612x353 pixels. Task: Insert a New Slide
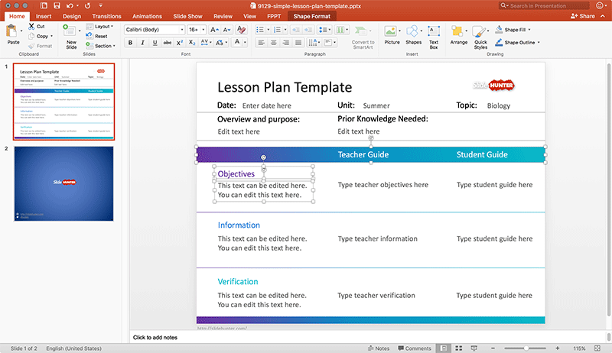pos(71,37)
